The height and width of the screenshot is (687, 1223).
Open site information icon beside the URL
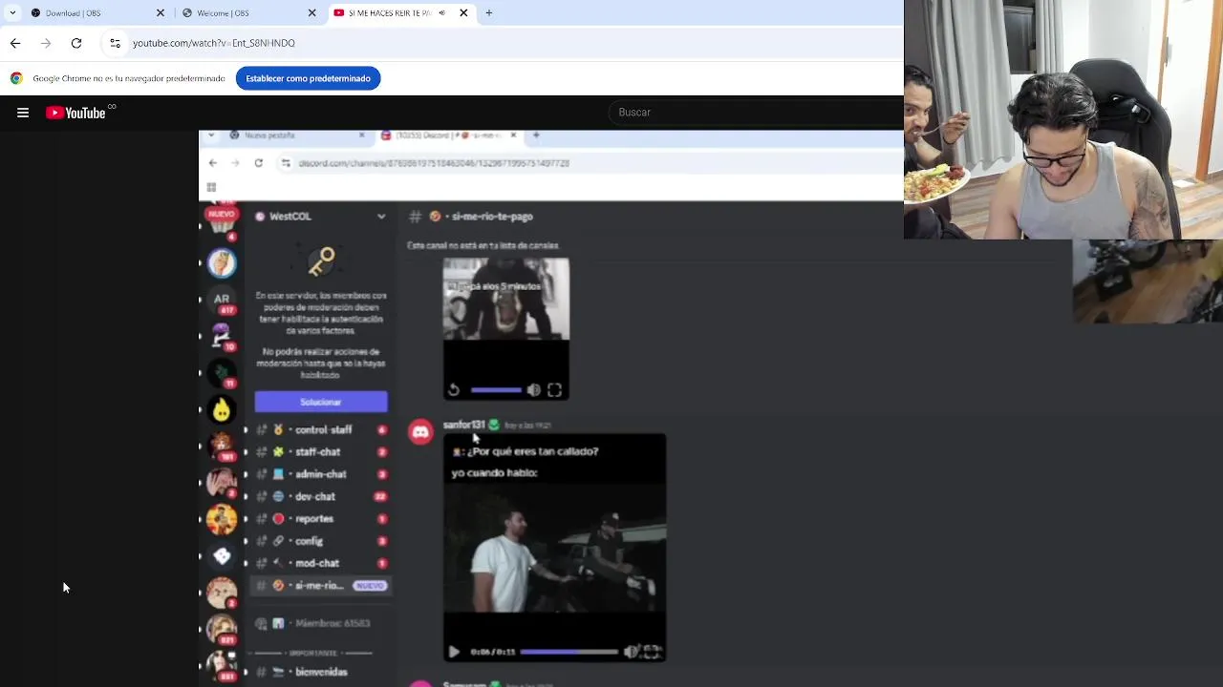pos(116,43)
